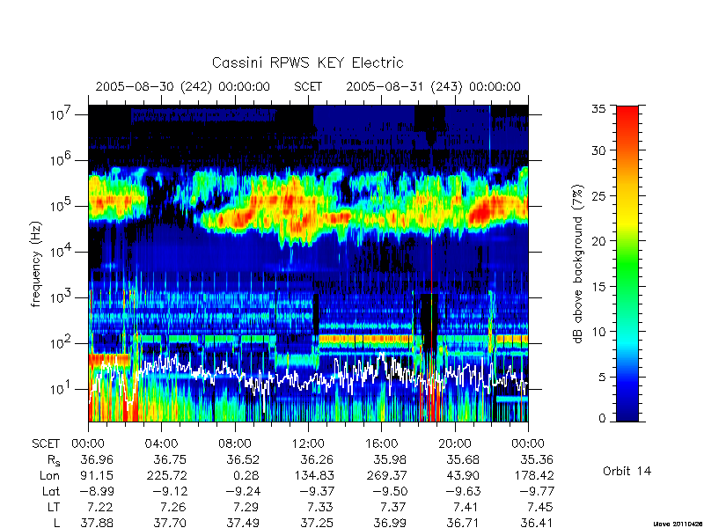
Task: Click the Lon value "178.42"
Action: [533, 475]
